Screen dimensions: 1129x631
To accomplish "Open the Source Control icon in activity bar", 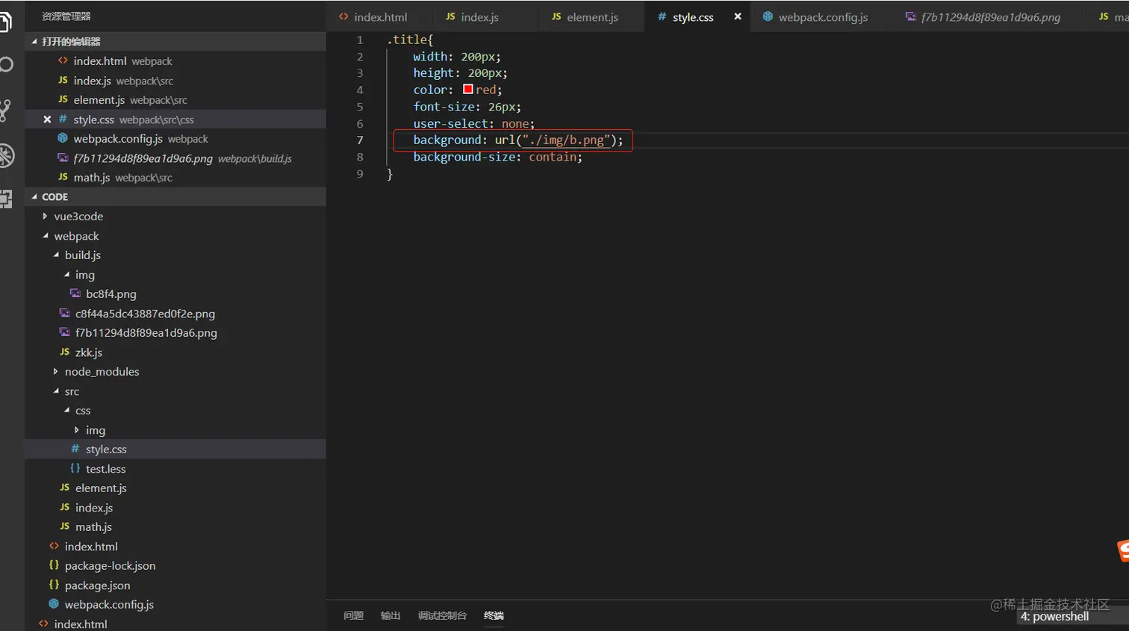I will click(x=4, y=111).
